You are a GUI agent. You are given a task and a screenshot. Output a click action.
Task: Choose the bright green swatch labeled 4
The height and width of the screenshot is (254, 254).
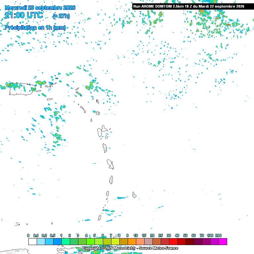pos(91,241)
